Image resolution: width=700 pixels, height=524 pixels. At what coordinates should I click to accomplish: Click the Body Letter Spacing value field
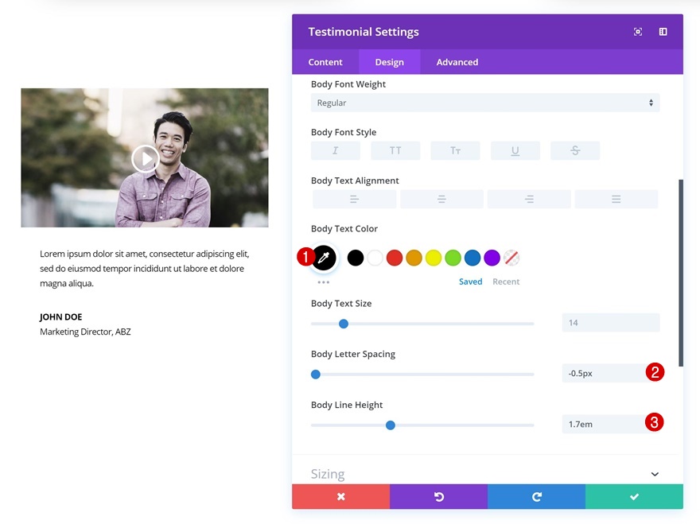(605, 372)
